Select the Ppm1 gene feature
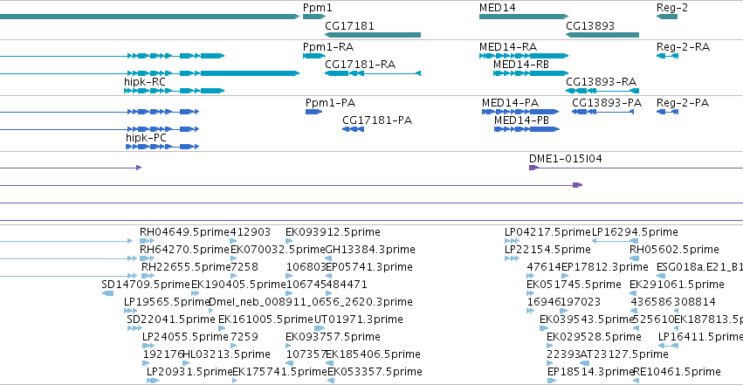The height and width of the screenshot is (385, 743). 314,17
